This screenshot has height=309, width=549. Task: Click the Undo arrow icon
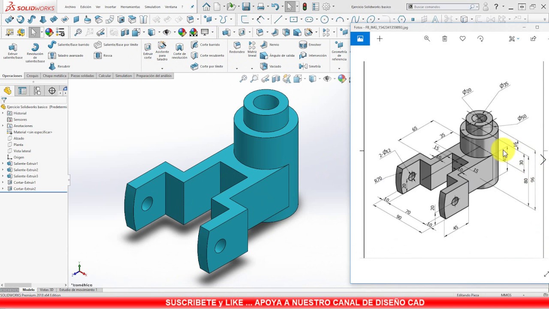click(x=275, y=6)
